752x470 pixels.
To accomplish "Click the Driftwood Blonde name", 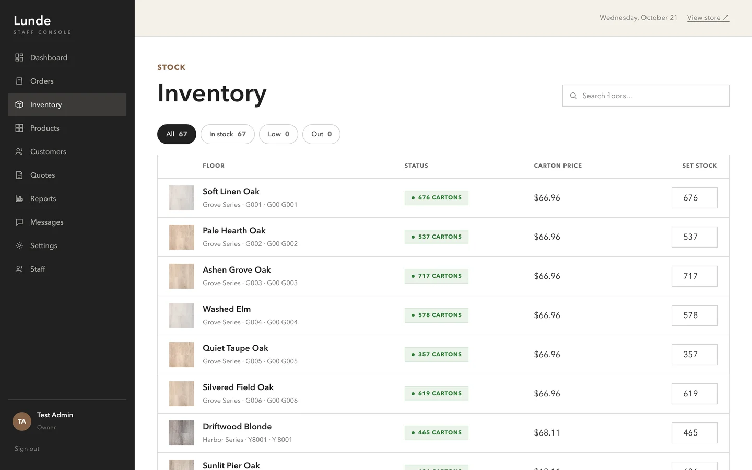I will pyautogui.click(x=237, y=427).
